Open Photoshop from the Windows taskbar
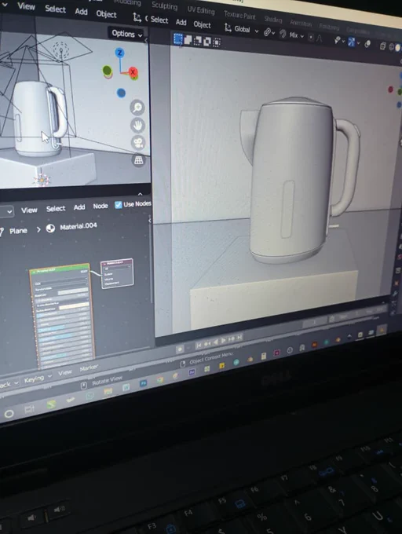This screenshot has width=402, height=534. pos(144,383)
